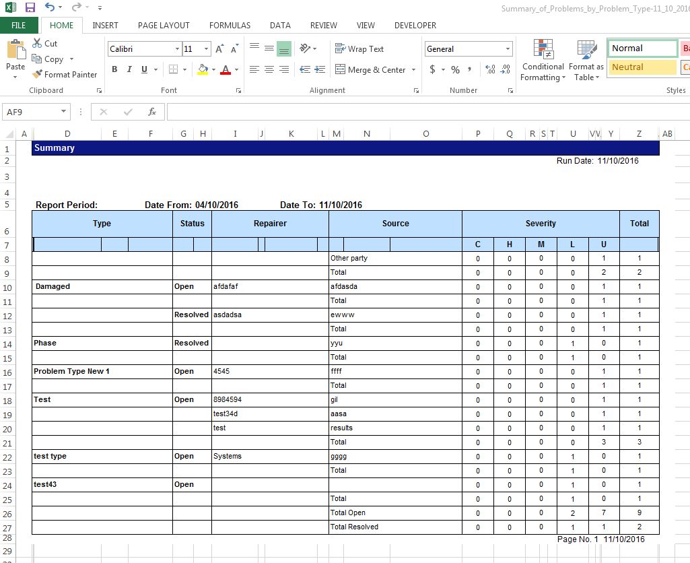Click the Paste clipboard icon
The width and height of the screenshot is (690, 563).
[16, 49]
